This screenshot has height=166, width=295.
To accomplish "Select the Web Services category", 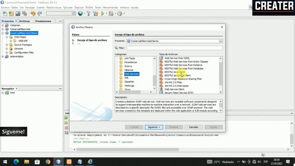I will (x=131, y=74).
